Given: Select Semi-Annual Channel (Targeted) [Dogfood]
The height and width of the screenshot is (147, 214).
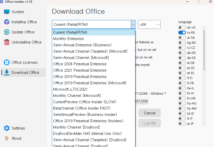Looking at the screenshot, I should [94, 140].
